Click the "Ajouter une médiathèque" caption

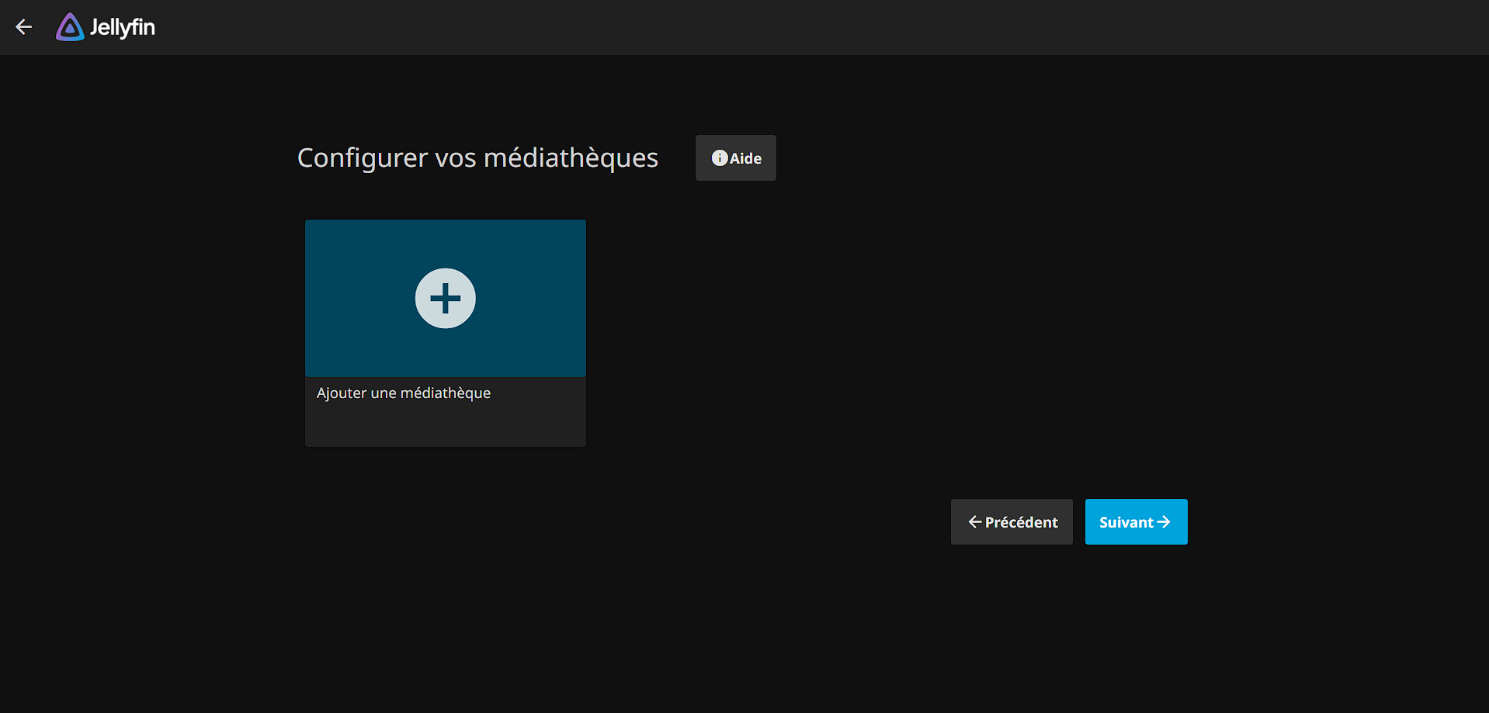coord(403,393)
